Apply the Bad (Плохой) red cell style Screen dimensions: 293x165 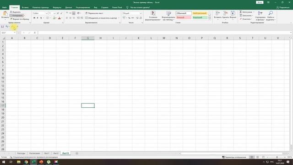(184, 17)
